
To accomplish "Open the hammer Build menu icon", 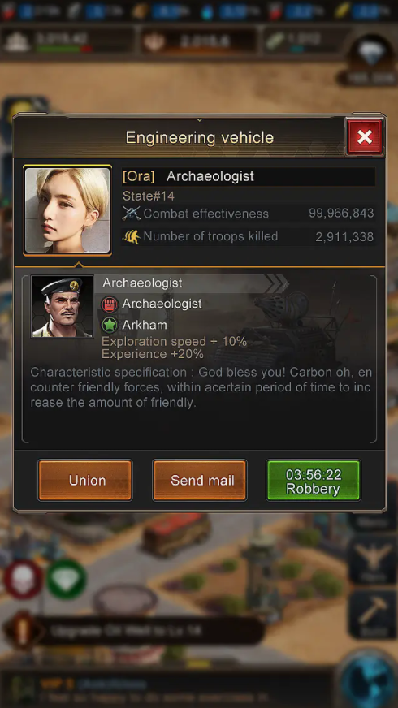I will [373, 613].
